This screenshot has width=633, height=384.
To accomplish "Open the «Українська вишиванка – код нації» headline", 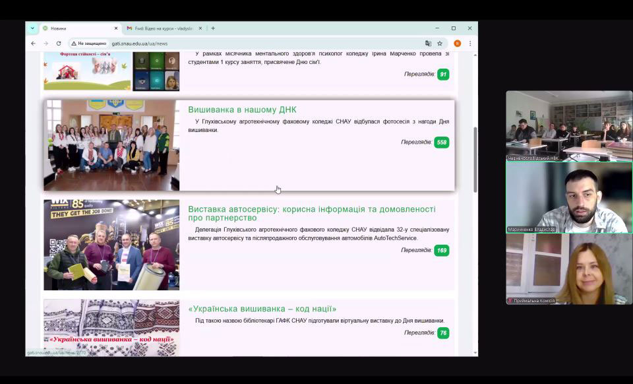I will pos(262,309).
